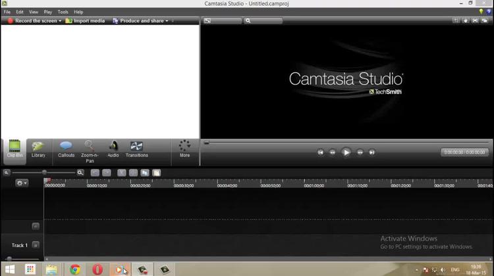Click the preview timecode display

(x=465, y=152)
